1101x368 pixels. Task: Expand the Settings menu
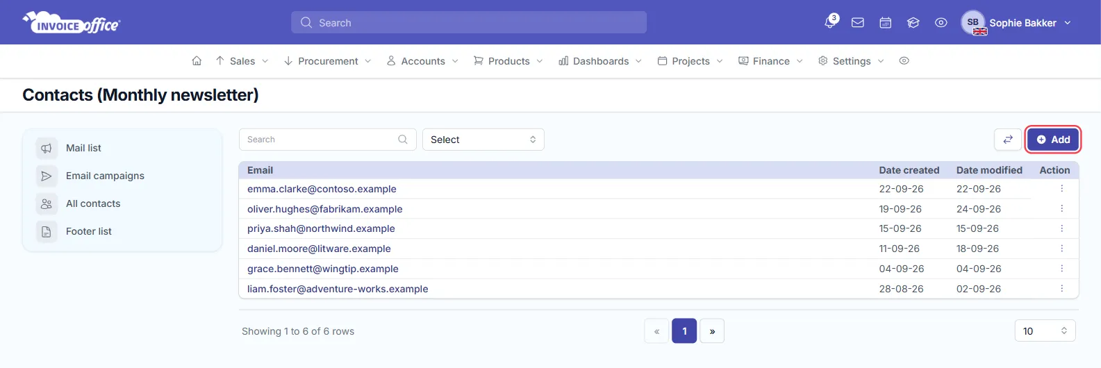tap(851, 61)
